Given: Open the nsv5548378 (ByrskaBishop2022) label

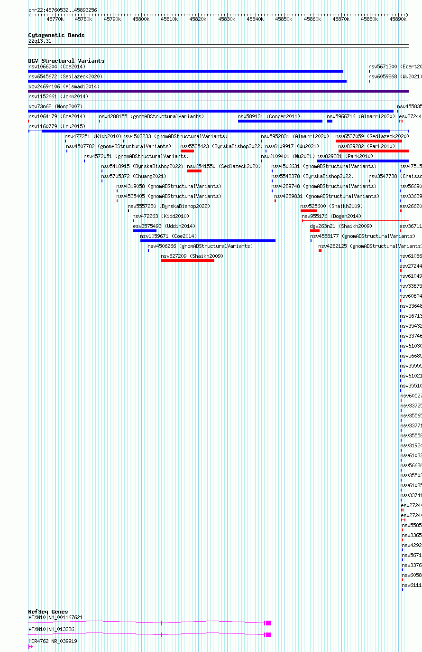Looking at the screenshot, I should click(x=312, y=176).
